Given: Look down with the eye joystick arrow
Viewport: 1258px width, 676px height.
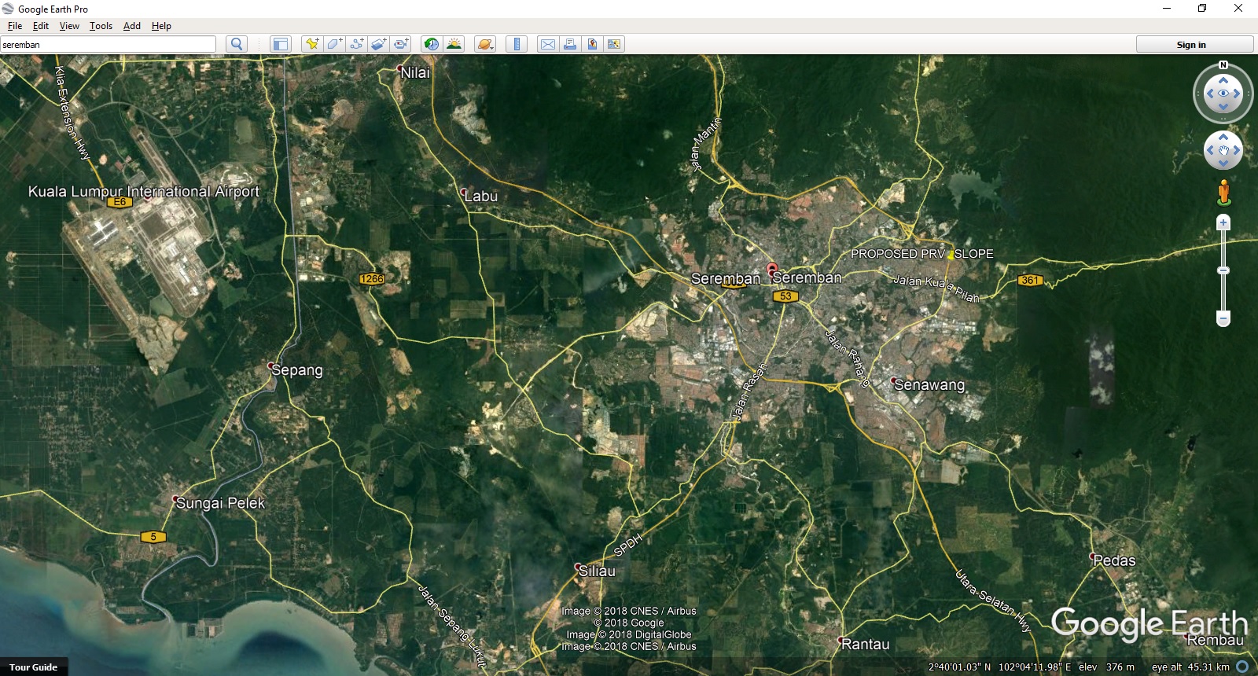Looking at the screenshot, I should 1223,107.
